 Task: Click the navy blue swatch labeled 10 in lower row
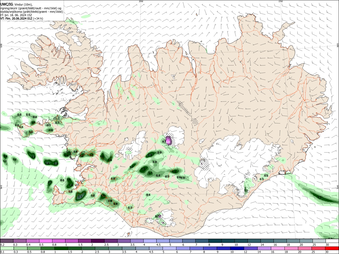pyautogui.click(x=237, y=248)
